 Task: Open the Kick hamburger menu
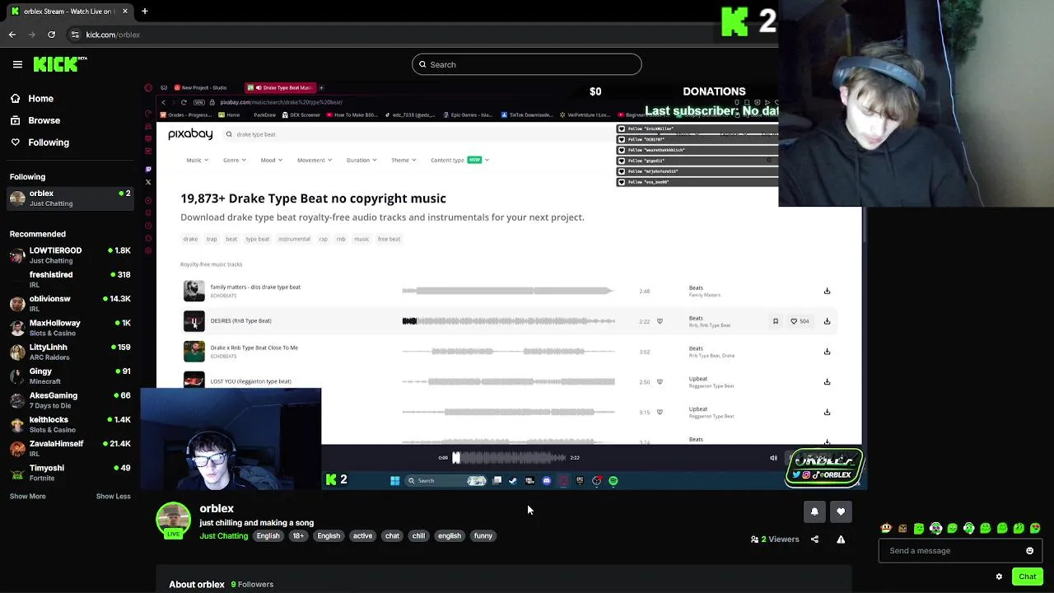pos(17,64)
